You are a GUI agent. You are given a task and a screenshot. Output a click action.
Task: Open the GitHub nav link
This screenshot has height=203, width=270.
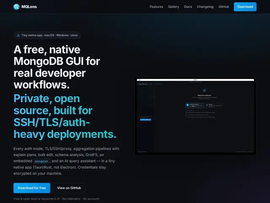(x=224, y=7)
